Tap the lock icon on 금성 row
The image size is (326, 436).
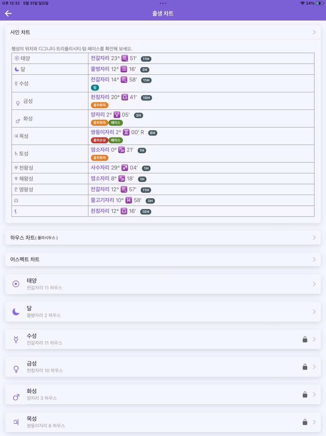(x=305, y=367)
